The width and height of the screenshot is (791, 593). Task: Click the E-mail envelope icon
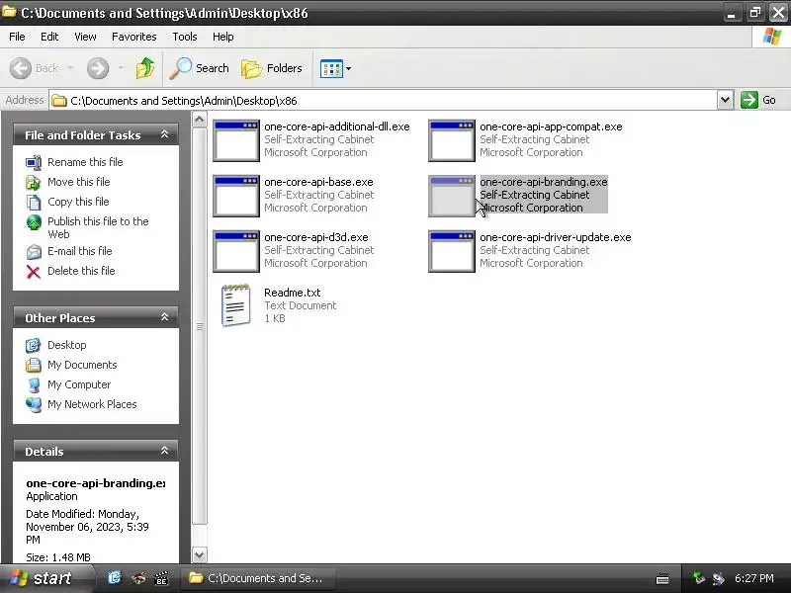pos(34,251)
